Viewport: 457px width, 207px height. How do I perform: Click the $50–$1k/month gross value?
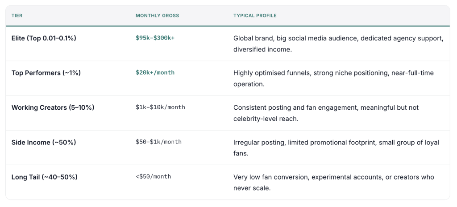(x=158, y=142)
